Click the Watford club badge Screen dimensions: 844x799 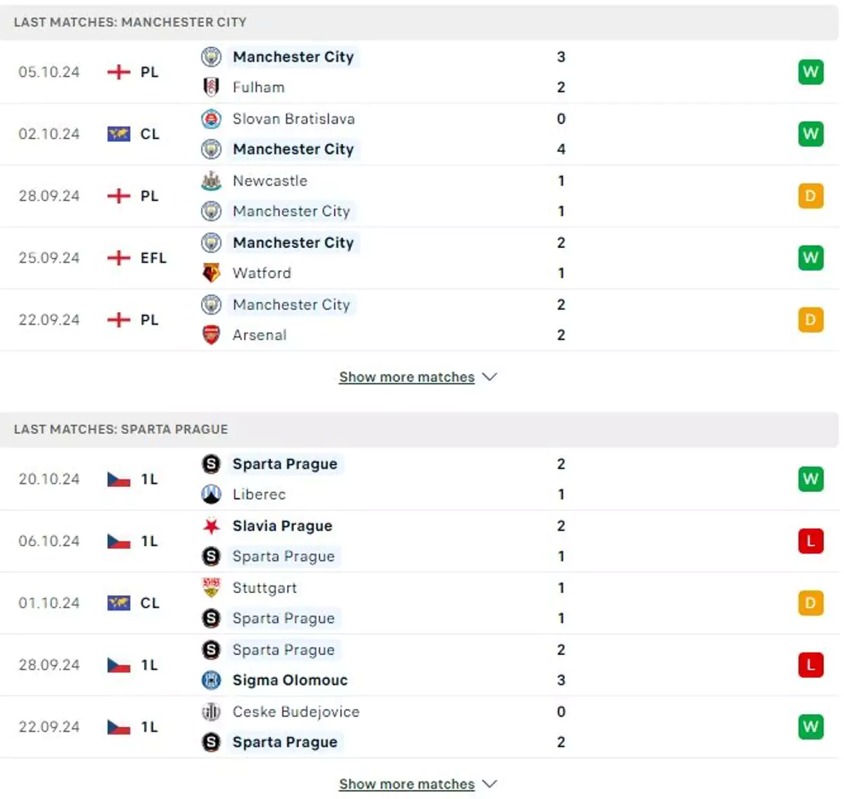[x=211, y=273]
